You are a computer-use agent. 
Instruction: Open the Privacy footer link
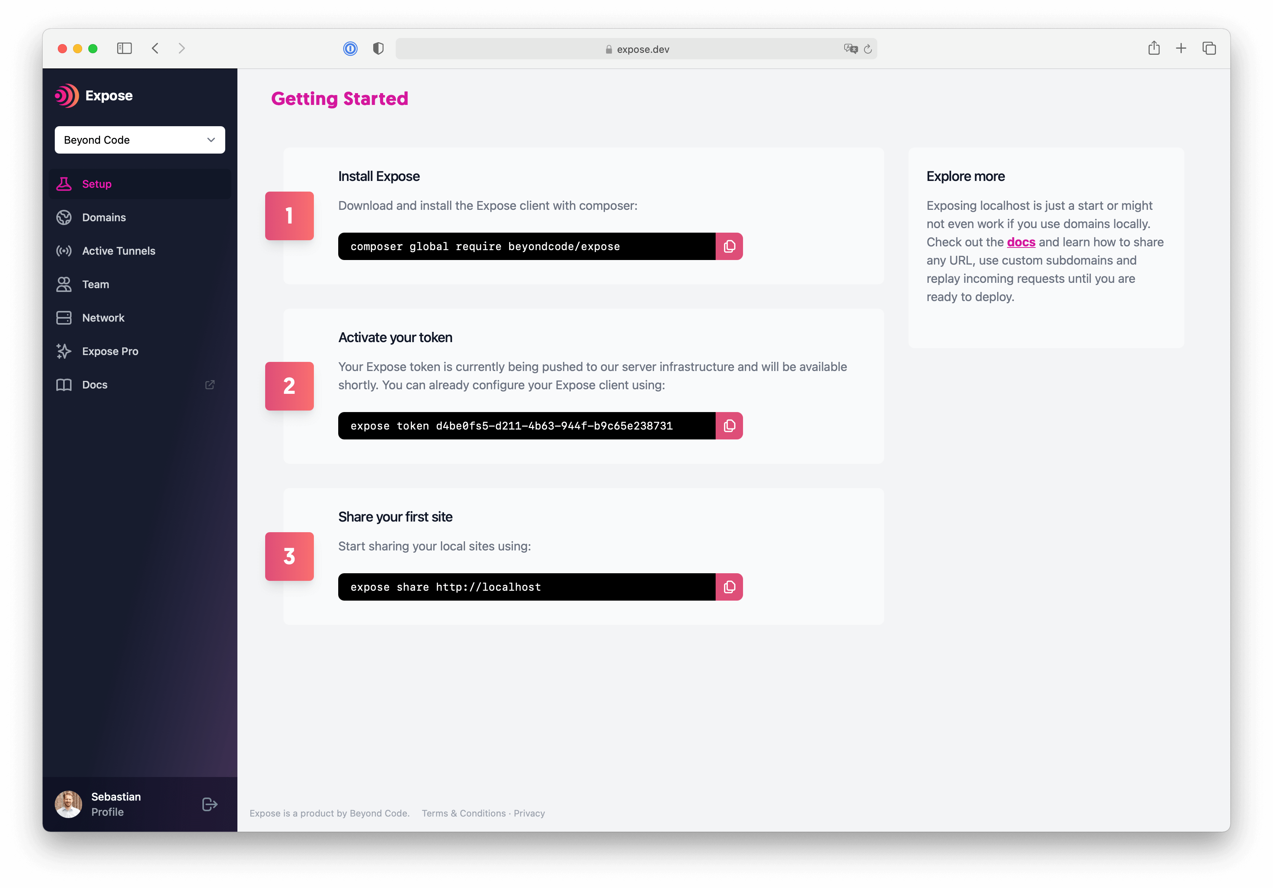[x=529, y=813]
